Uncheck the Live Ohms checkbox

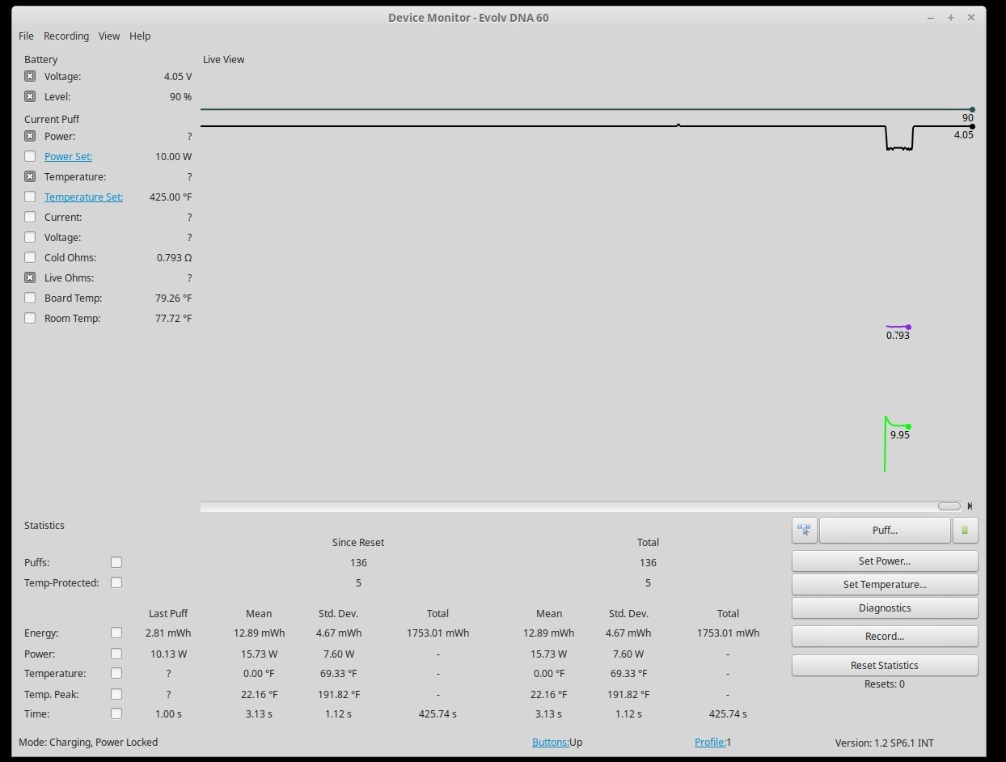[x=30, y=277]
